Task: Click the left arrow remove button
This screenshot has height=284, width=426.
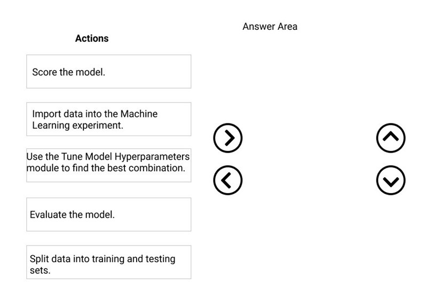Action: point(227,180)
